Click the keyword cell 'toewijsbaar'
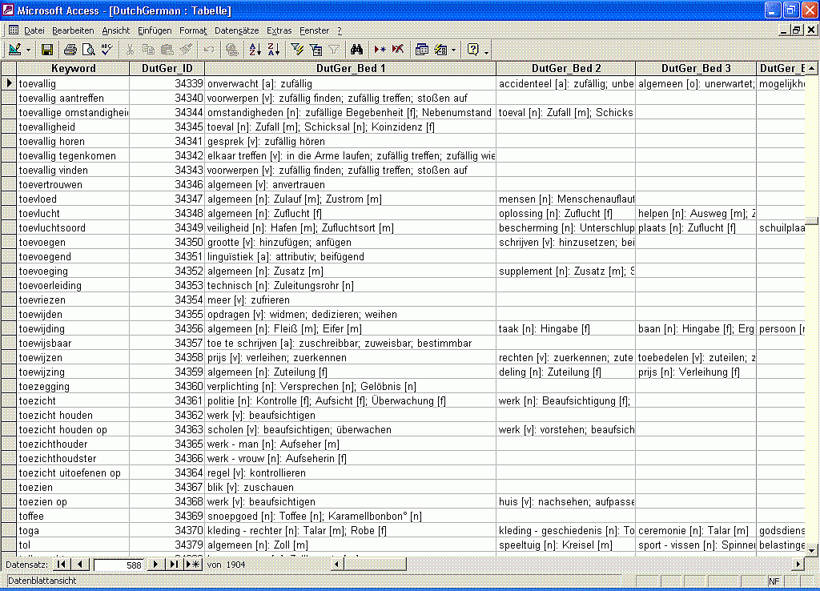Image resolution: width=820 pixels, height=591 pixels. [x=73, y=344]
